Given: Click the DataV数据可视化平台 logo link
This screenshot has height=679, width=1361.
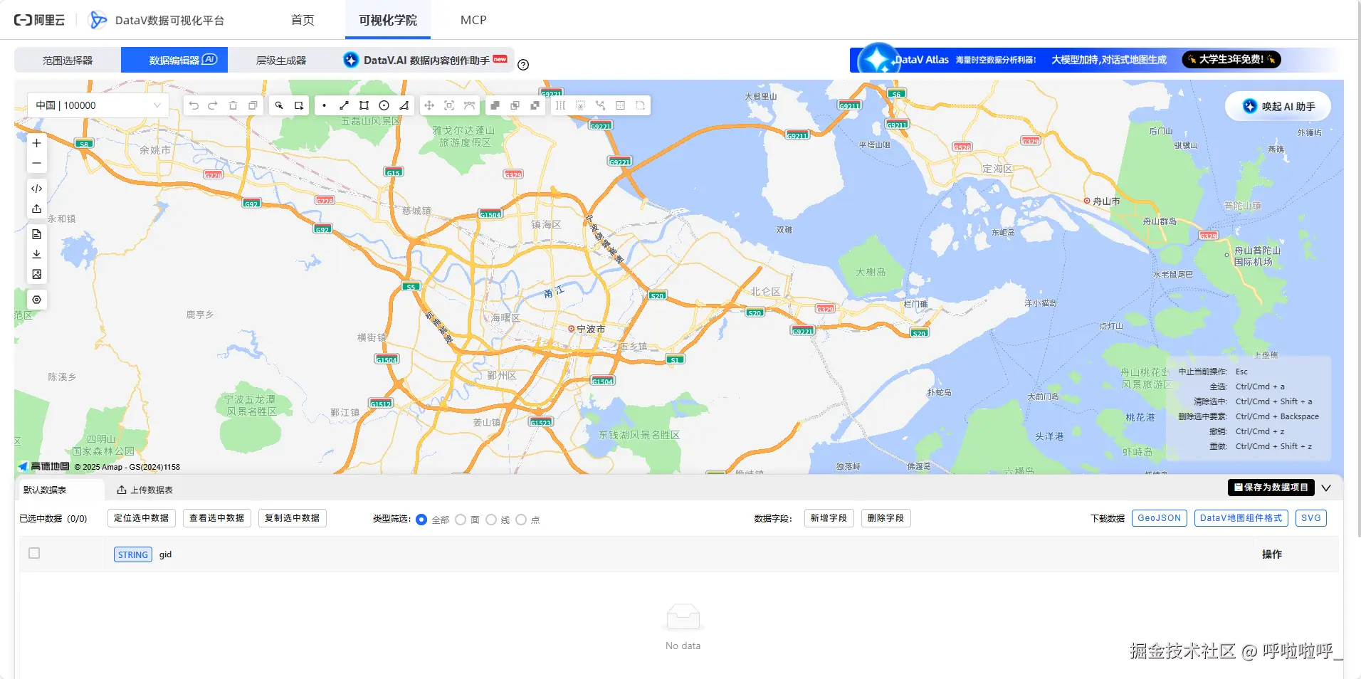Looking at the screenshot, I should point(157,20).
